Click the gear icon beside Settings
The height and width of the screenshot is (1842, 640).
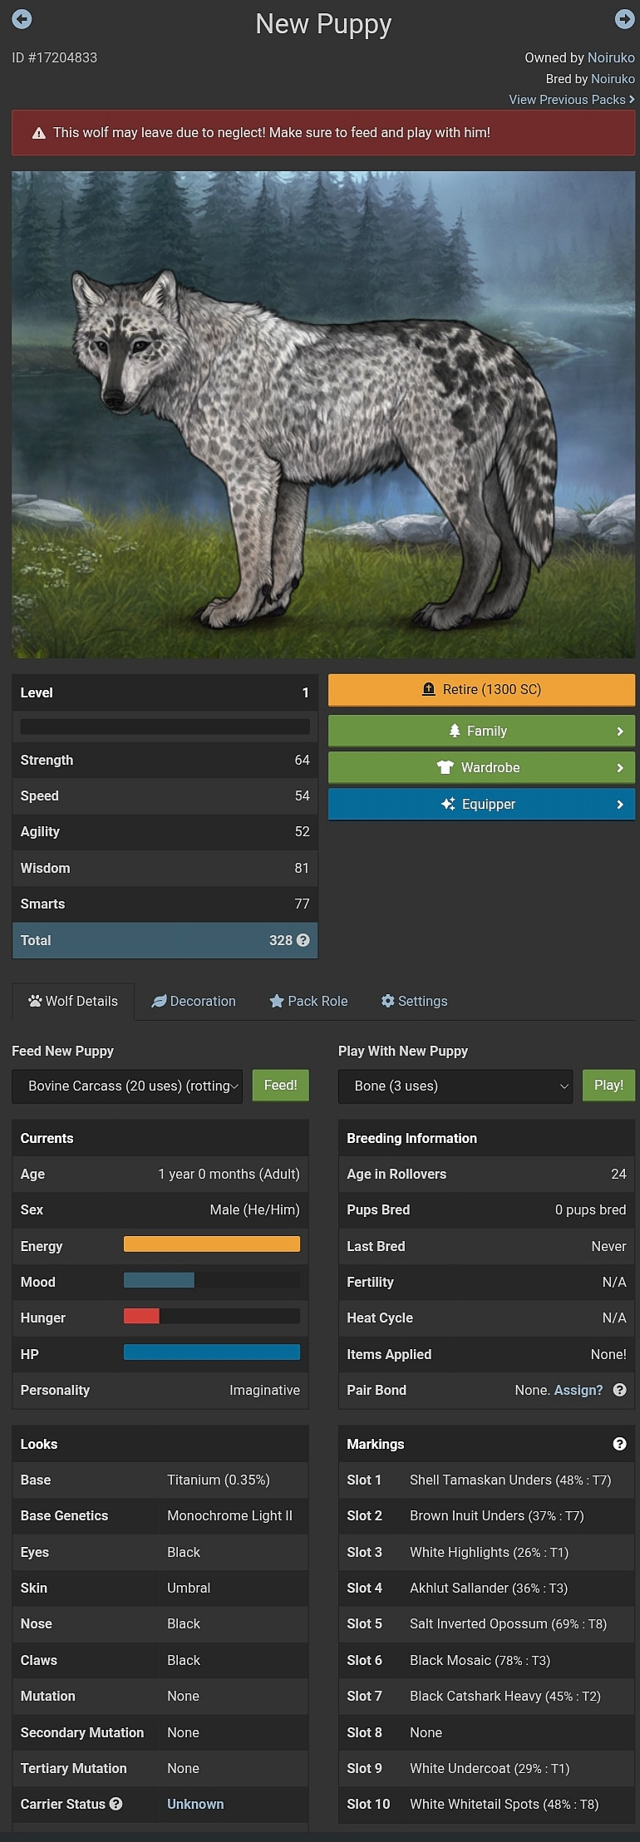coord(387,1001)
